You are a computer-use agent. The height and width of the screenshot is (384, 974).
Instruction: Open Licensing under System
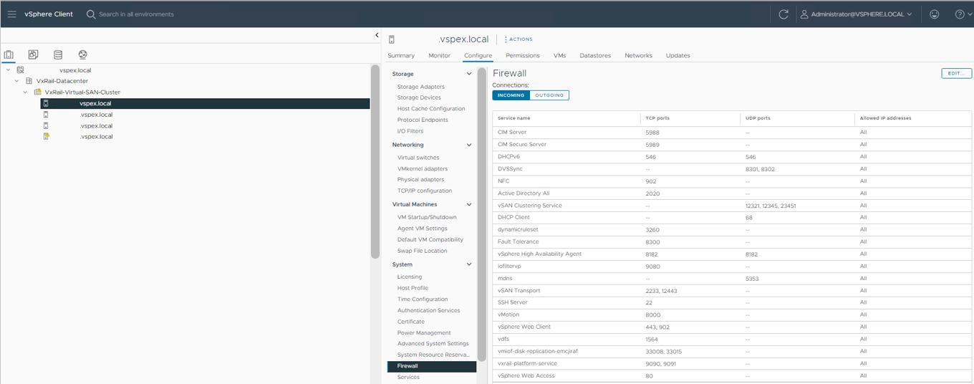(x=410, y=277)
